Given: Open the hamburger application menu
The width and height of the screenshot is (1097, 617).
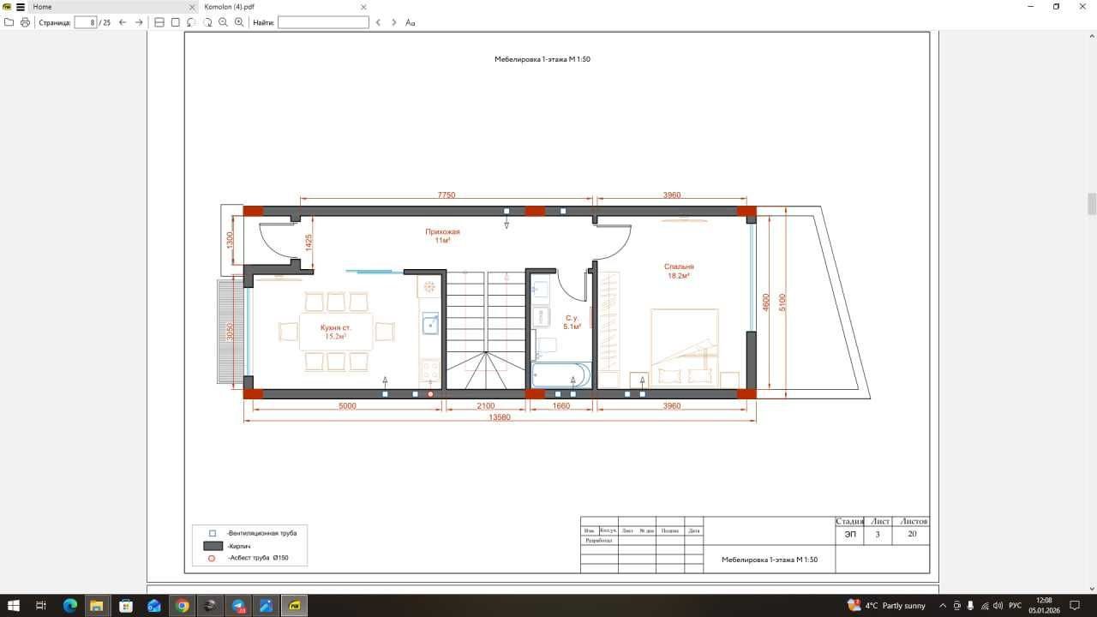Looking at the screenshot, I should pos(21,7).
